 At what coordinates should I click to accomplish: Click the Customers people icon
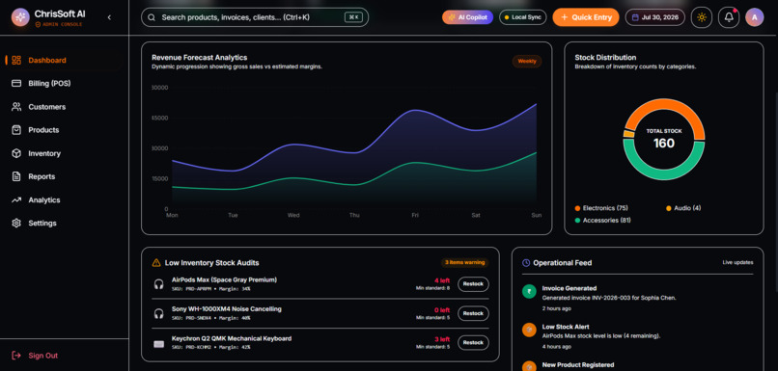click(16, 107)
